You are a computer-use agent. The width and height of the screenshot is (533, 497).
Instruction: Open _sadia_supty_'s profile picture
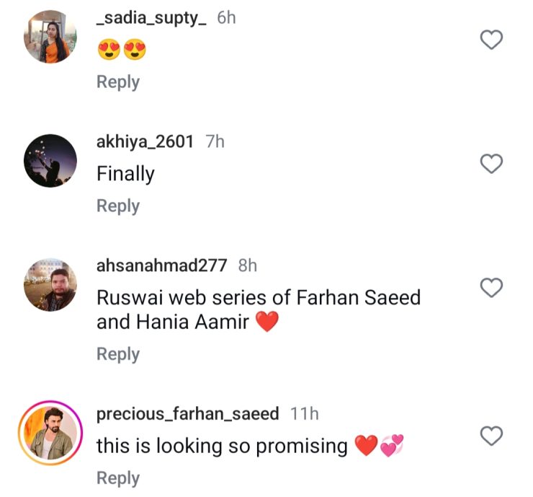pyautogui.click(x=50, y=37)
